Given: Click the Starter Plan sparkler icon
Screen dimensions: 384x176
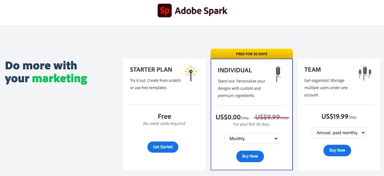Looking at the screenshot, I should (191, 73).
